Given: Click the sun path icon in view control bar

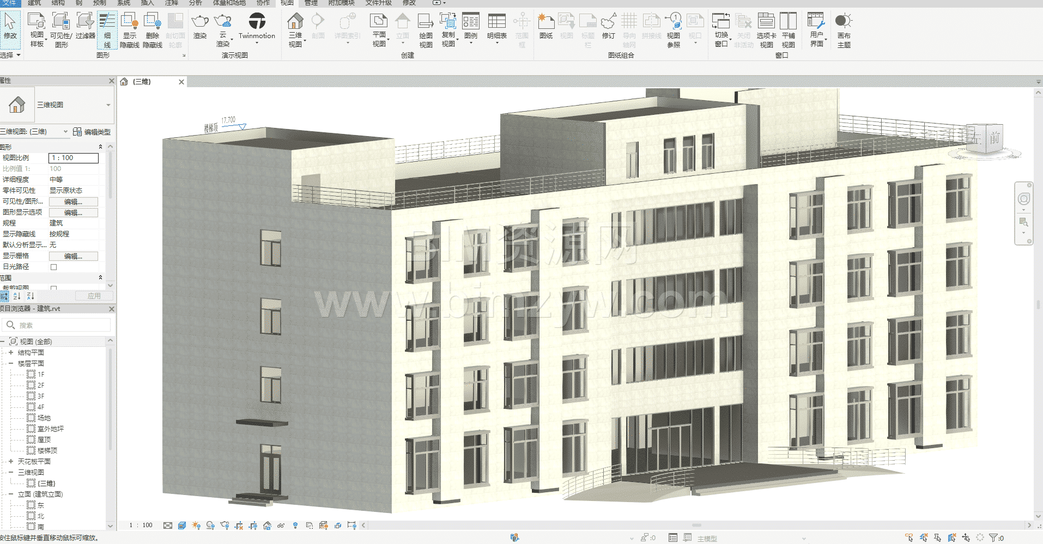Looking at the screenshot, I should tap(196, 525).
